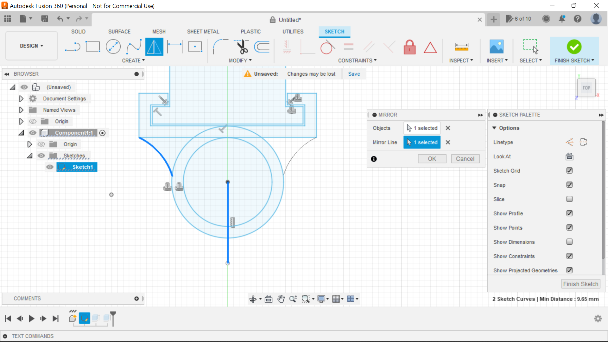
Task: Switch to the SURFACE ribbon tab
Action: click(119, 31)
